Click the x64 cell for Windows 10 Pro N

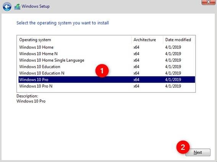coord(136,86)
